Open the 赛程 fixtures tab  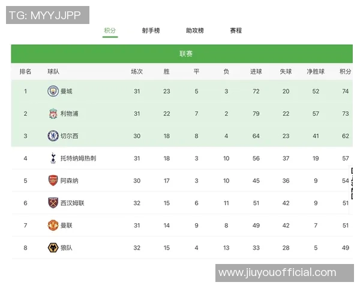[236, 31]
